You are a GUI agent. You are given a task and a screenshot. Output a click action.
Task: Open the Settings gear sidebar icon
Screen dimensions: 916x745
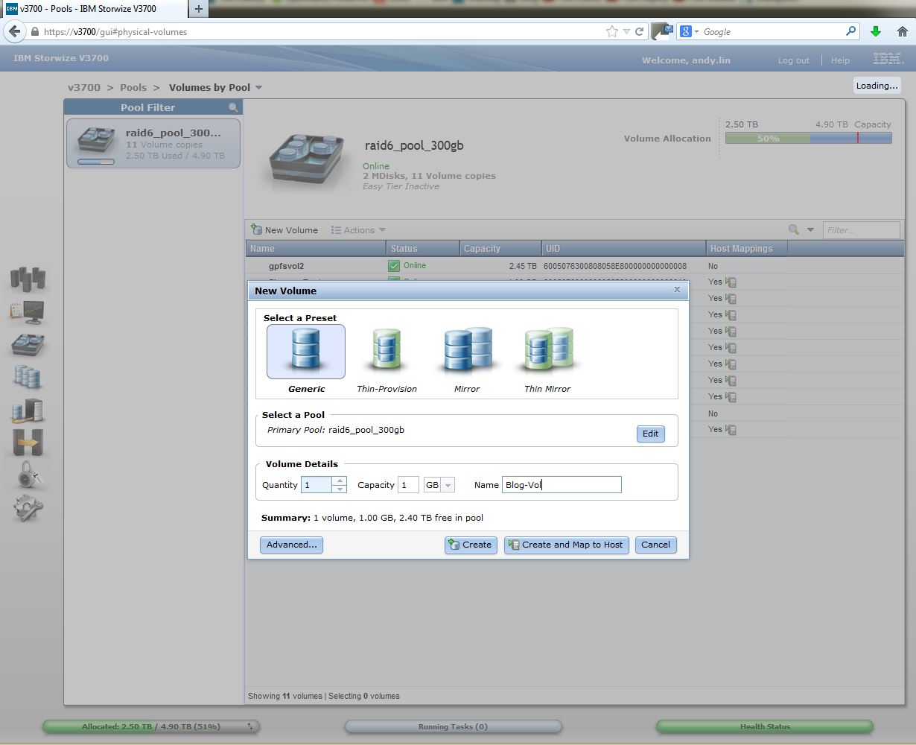[x=28, y=508]
